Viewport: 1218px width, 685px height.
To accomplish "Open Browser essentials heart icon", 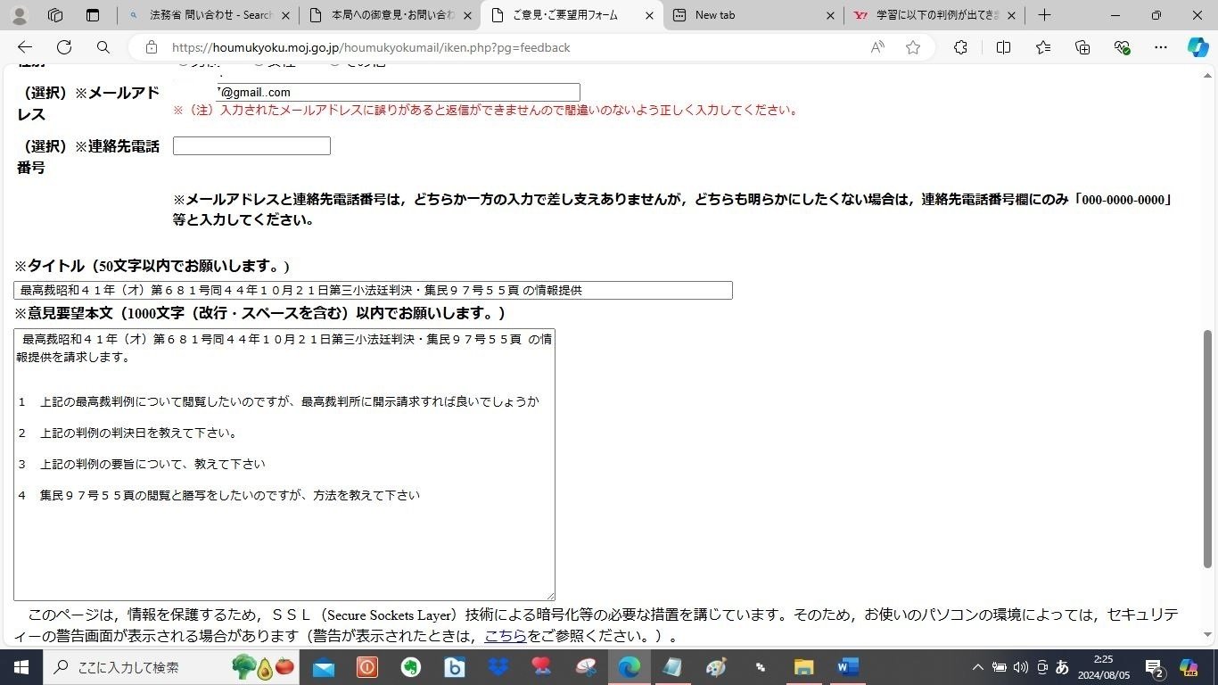I will click(x=1122, y=47).
